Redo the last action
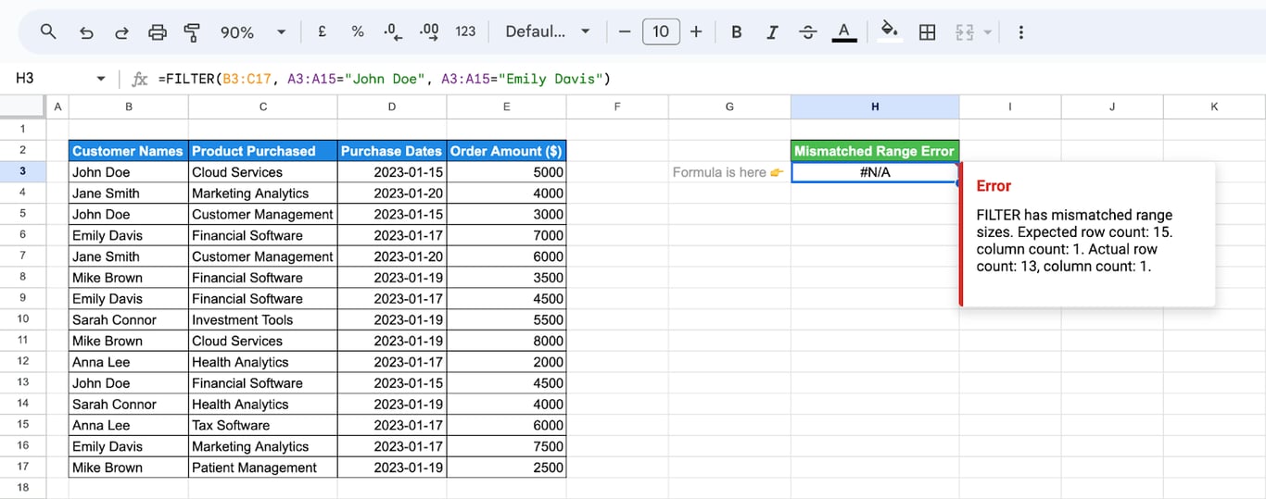This screenshot has height=499, width=1266. point(121,32)
